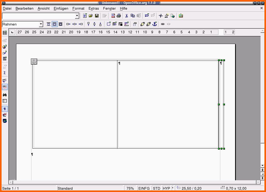The height and width of the screenshot is (192, 266).
Task: Click the Undo arrow icon
Action: tap(147, 16)
